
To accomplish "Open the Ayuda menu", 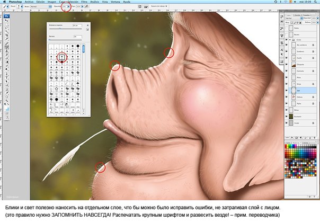I will (127, 2).
